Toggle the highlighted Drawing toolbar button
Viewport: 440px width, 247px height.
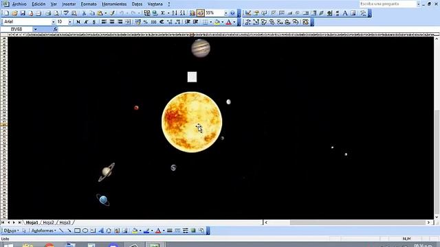[200, 13]
